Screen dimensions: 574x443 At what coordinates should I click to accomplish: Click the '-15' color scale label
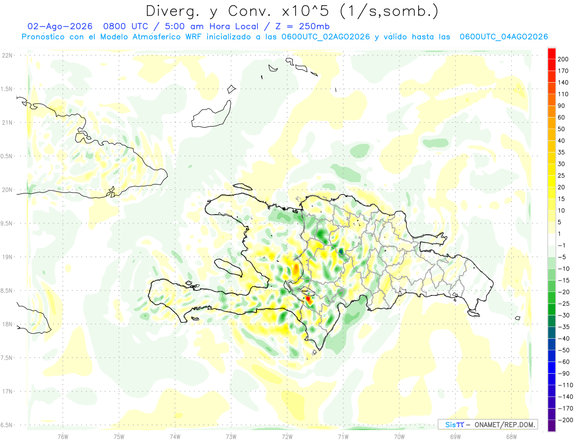565,280
